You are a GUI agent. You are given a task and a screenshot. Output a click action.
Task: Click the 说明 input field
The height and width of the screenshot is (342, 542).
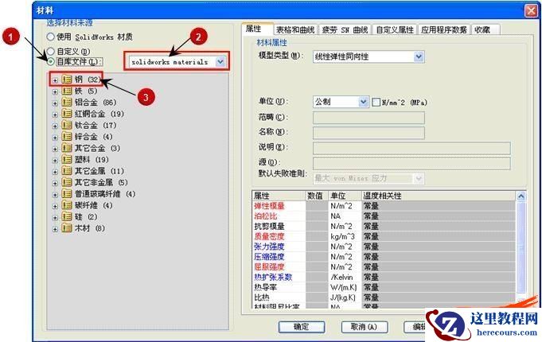coord(411,148)
